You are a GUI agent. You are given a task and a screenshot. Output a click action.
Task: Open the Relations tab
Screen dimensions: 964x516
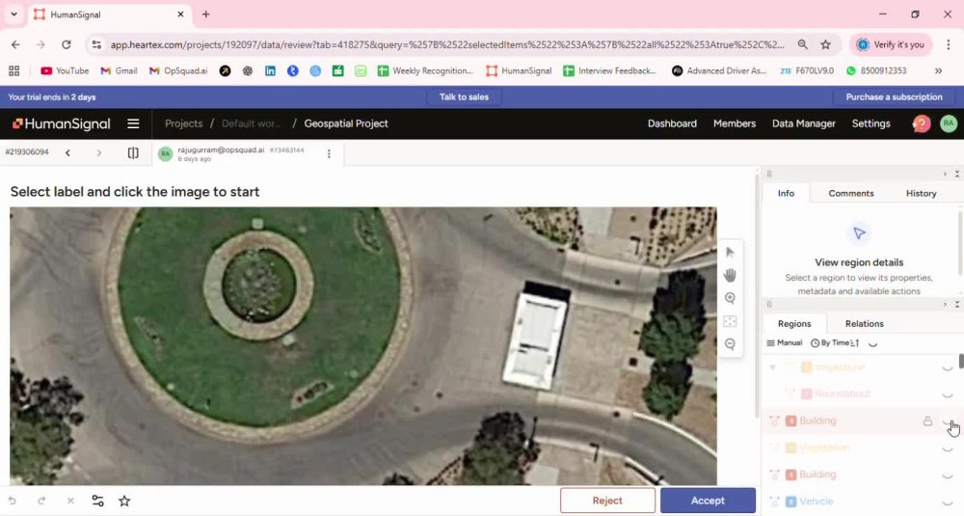pos(864,323)
